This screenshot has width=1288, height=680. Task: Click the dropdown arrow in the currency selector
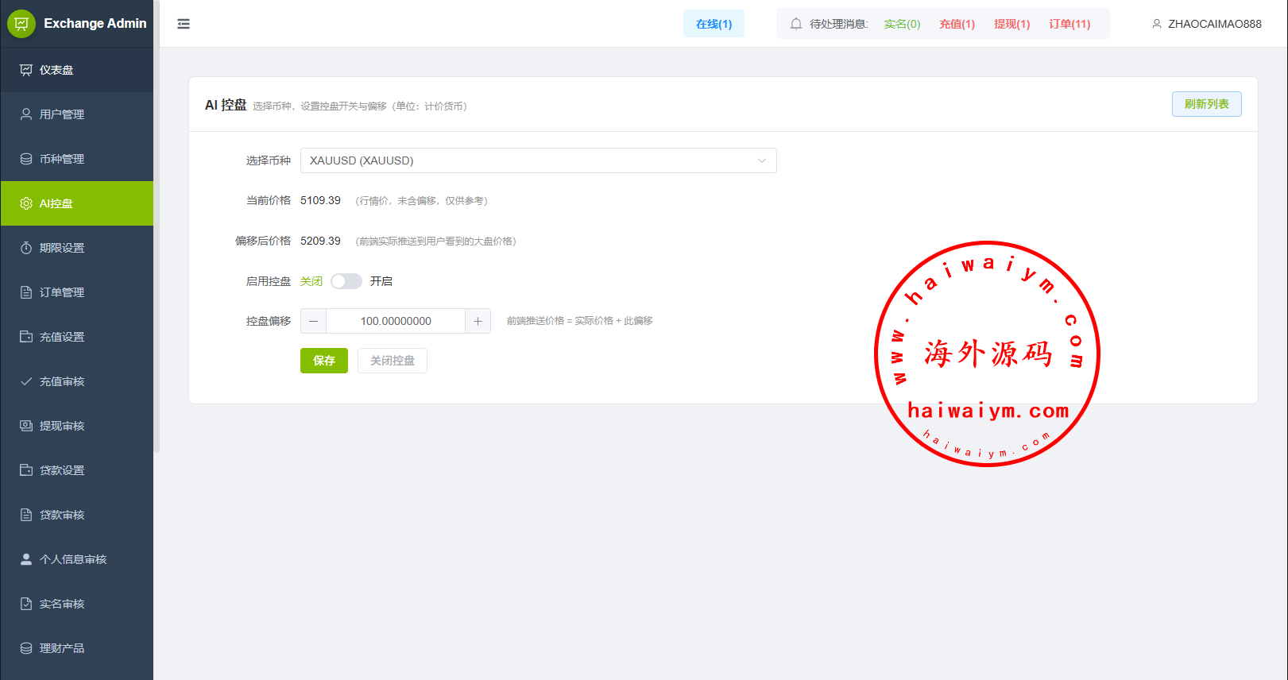(x=761, y=160)
